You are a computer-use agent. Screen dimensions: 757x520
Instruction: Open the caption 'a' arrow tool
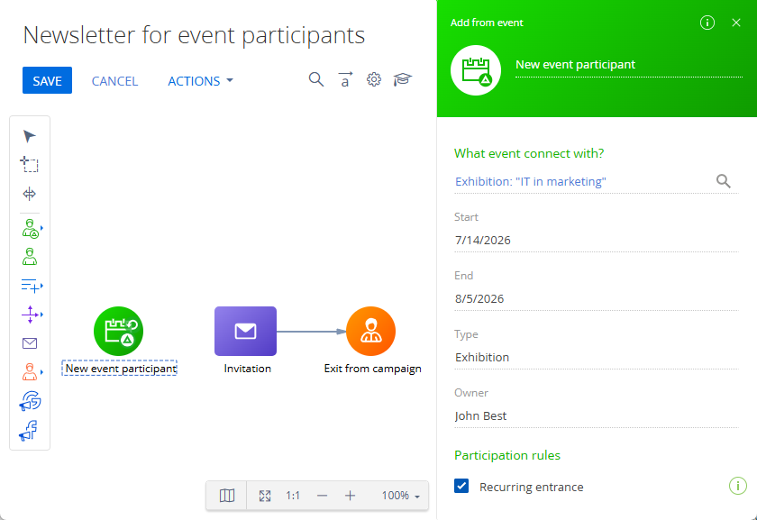point(345,79)
